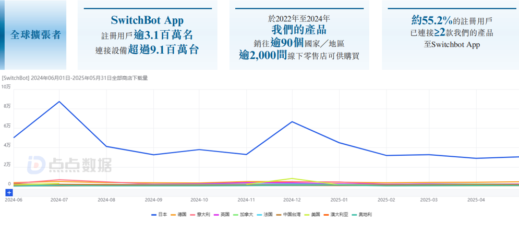The image size is (519, 225).
Task: Toggle the 英国 legend series
Action: pyautogui.click(x=222, y=215)
